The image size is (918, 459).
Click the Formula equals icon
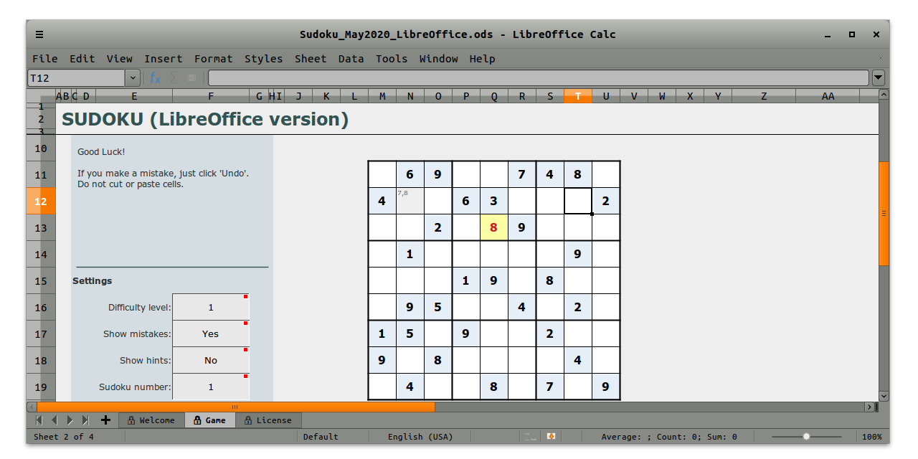tap(191, 77)
